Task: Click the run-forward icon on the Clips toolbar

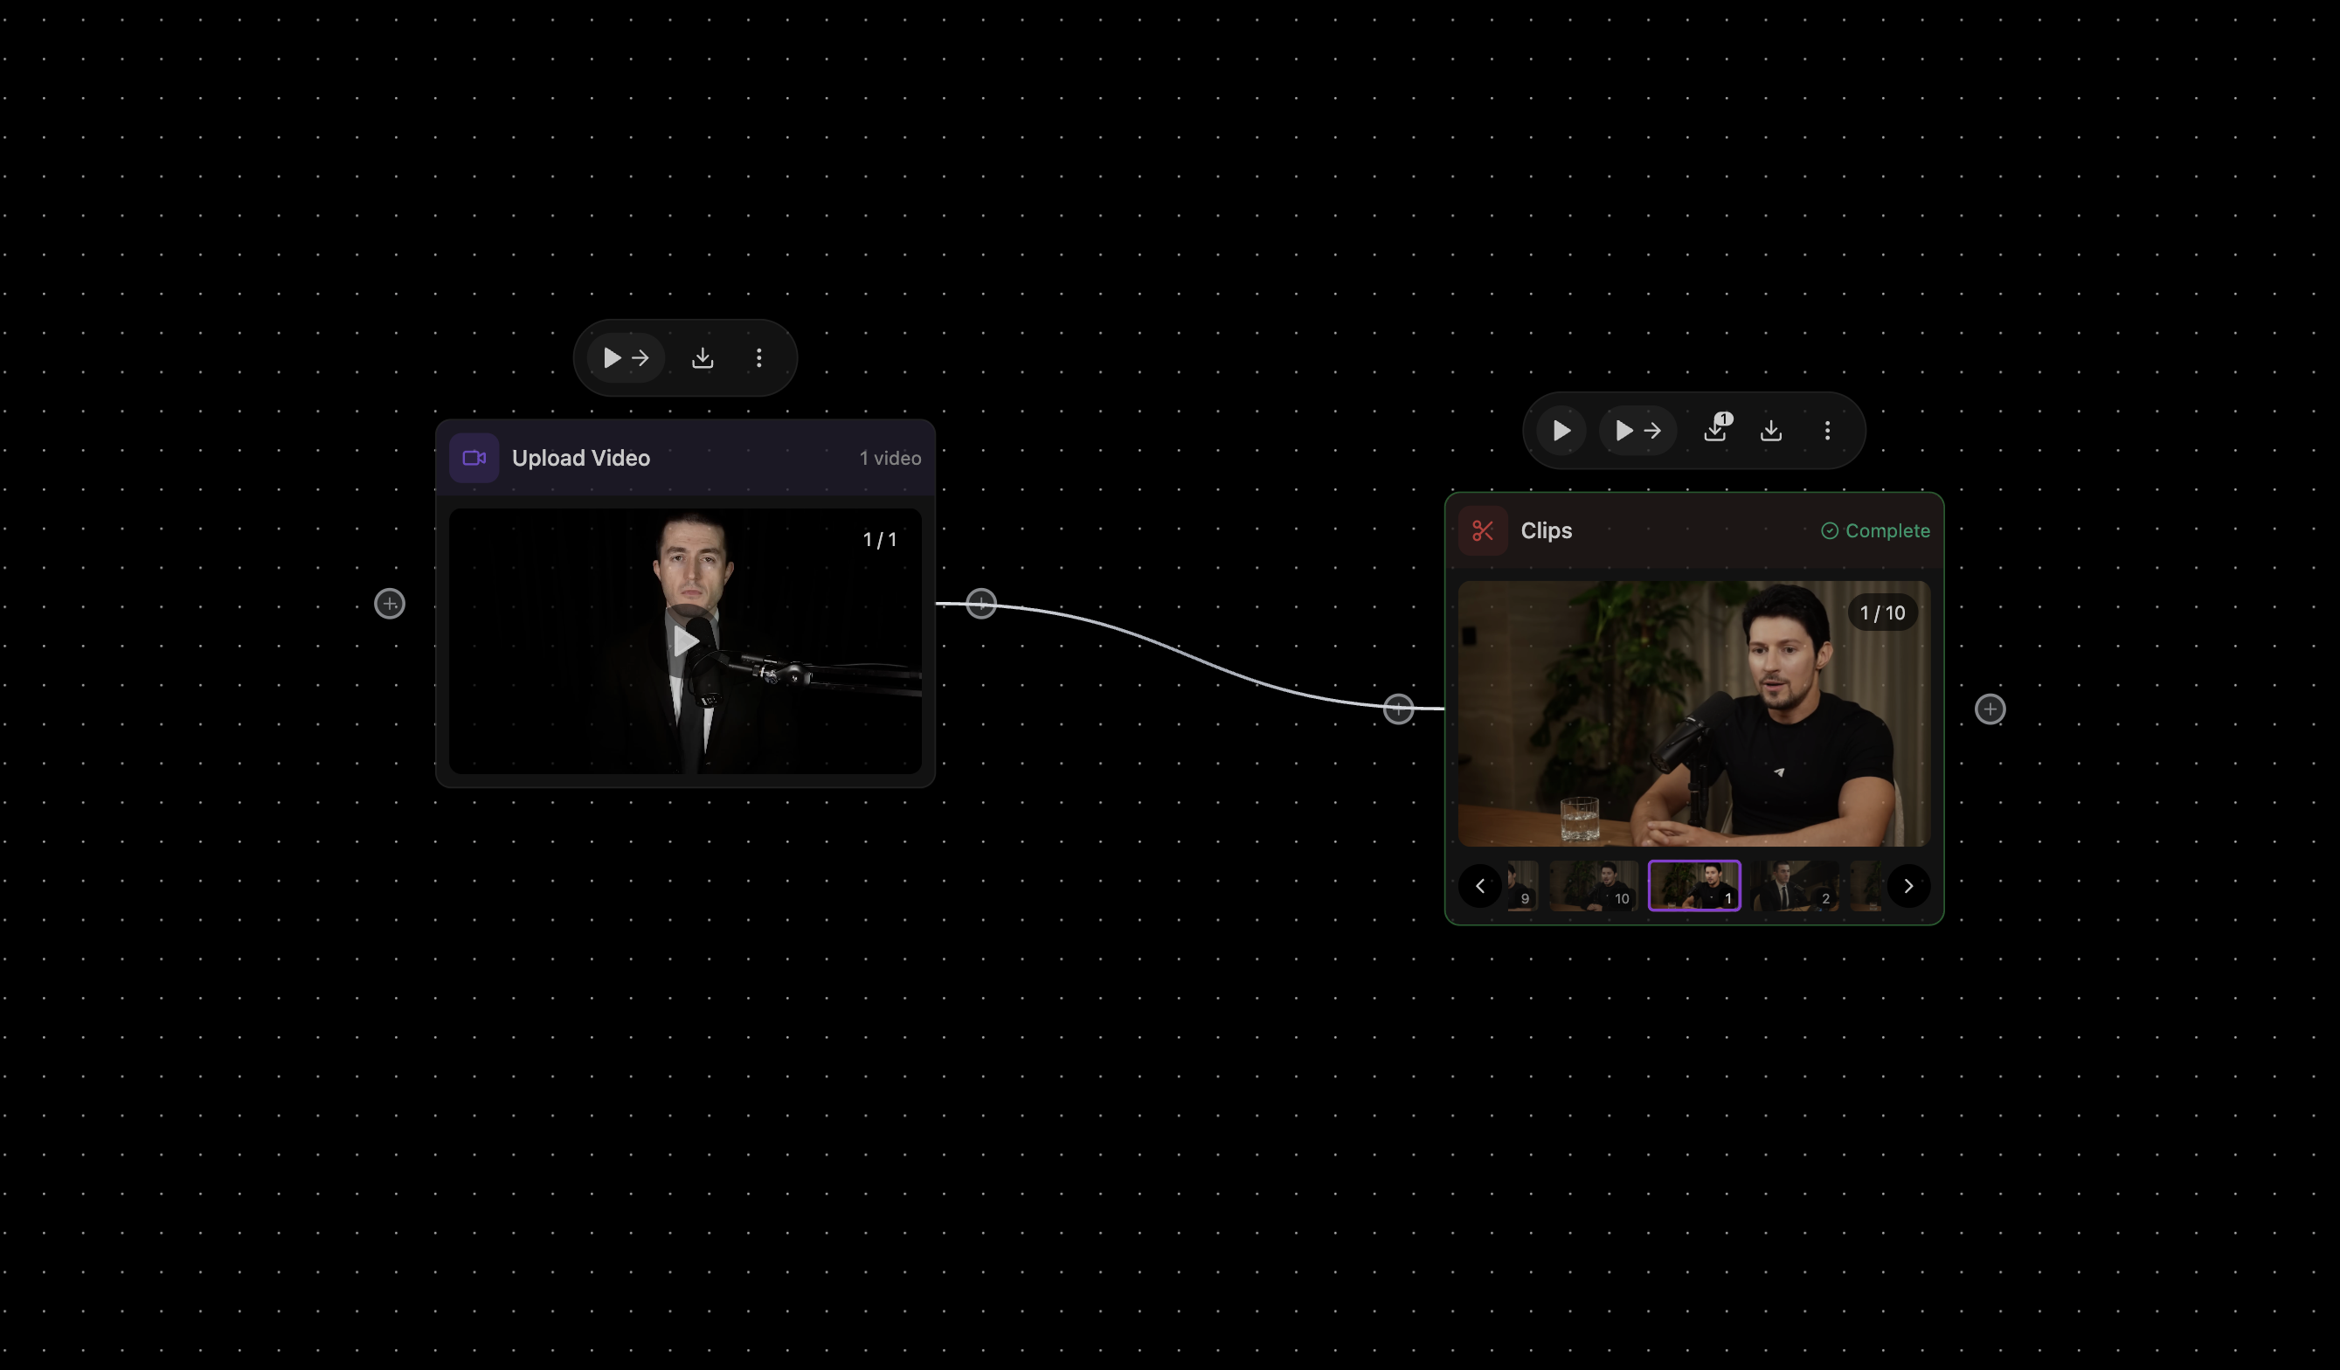Action: pos(1637,430)
